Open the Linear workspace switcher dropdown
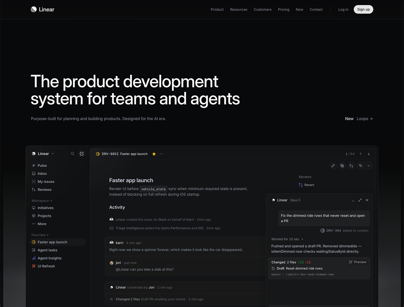Image resolution: width=404 pixels, height=307 pixels. 43,154
